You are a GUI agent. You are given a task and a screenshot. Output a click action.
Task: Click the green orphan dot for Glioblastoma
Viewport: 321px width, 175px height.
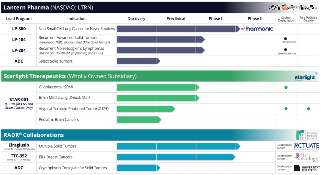pos(286,87)
